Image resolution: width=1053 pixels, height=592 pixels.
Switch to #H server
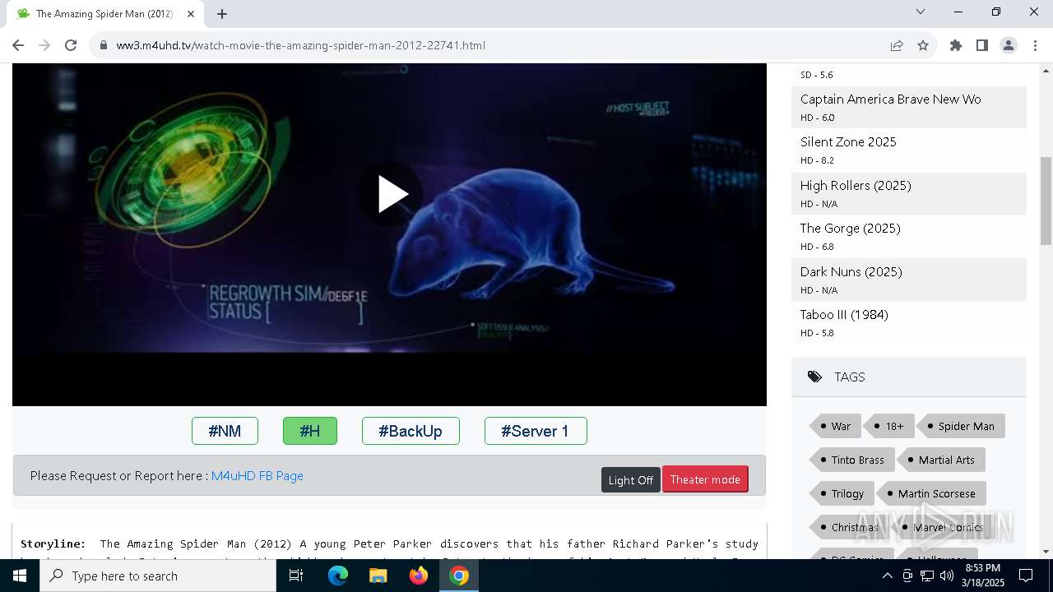[x=310, y=431]
